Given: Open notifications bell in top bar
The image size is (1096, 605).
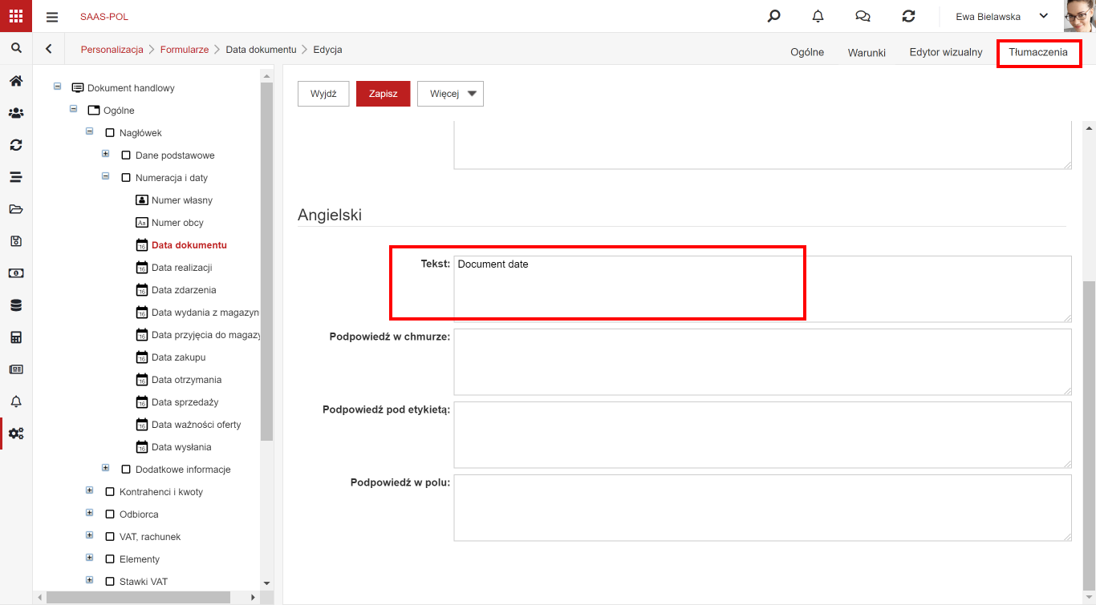Looking at the screenshot, I should (x=818, y=16).
